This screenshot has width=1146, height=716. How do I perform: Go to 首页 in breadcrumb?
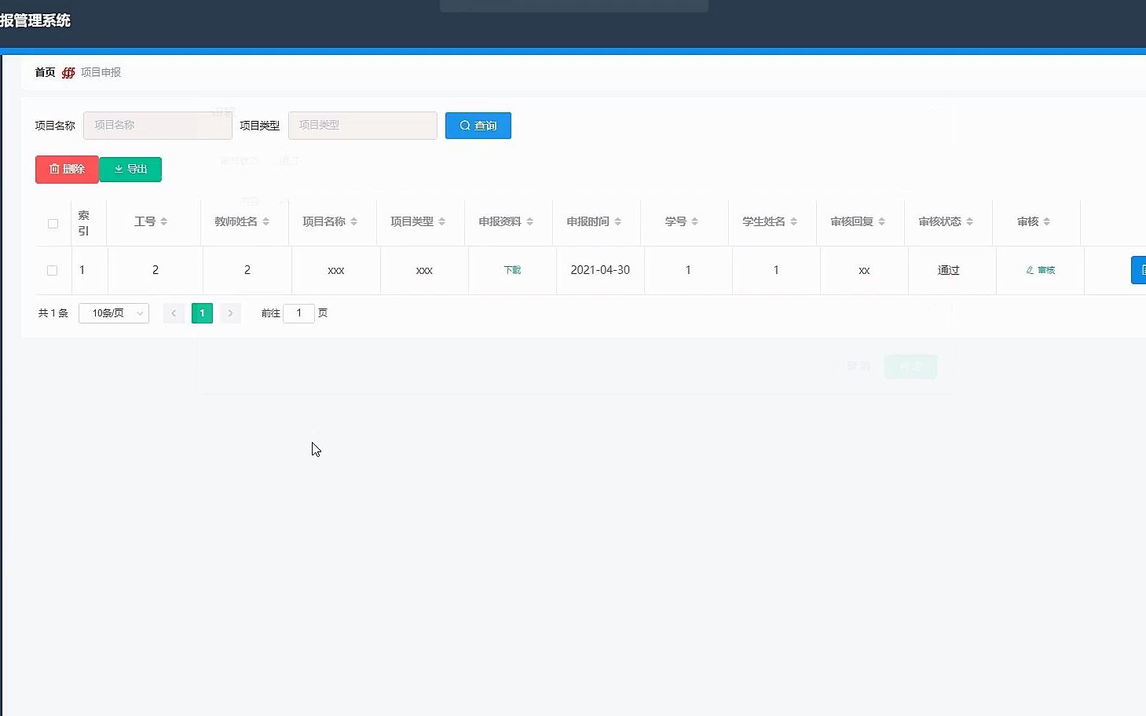(45, 72)
